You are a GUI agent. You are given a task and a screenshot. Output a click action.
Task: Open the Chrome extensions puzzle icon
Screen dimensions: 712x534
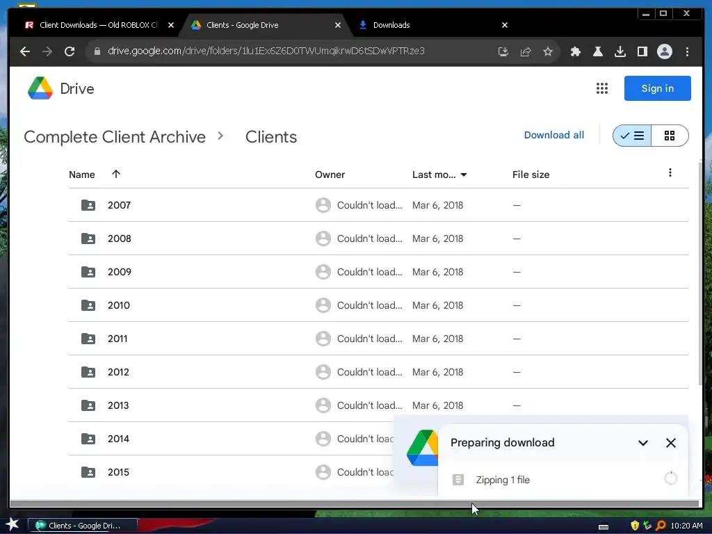tap(575, 51)
